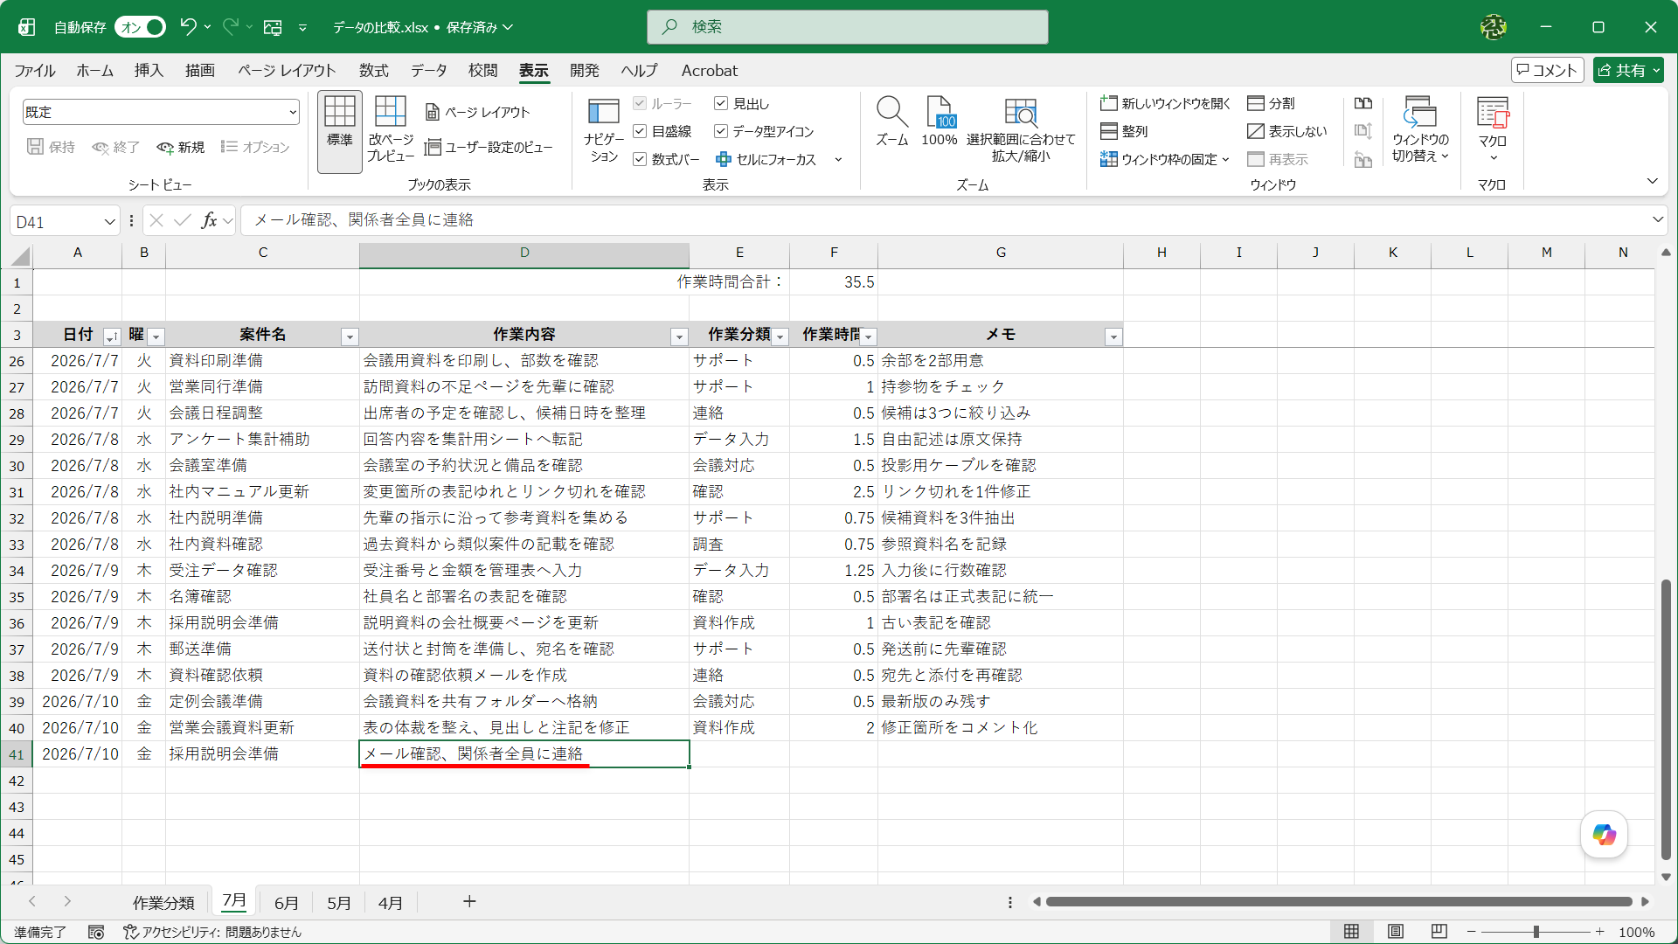This screenshot has width=1678, height=944.
Task: Click the 検索 search box
Action: coord(847,27)
